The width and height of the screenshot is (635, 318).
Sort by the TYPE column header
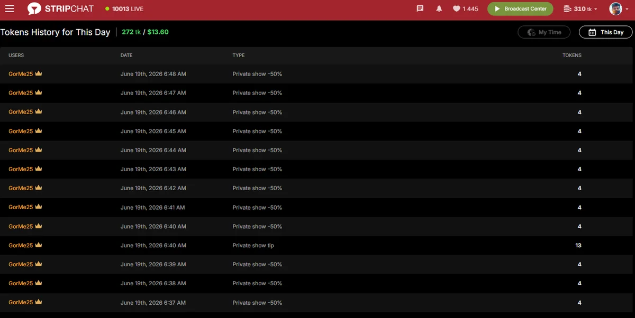(239, 55)
